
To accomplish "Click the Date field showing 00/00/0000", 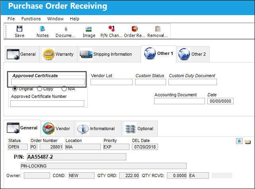I will 220,101.
